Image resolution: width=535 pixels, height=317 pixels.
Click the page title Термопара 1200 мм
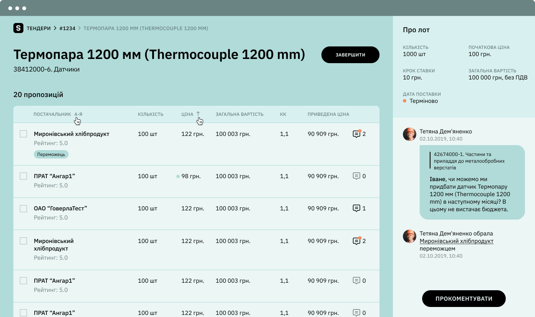pos(159,54)
